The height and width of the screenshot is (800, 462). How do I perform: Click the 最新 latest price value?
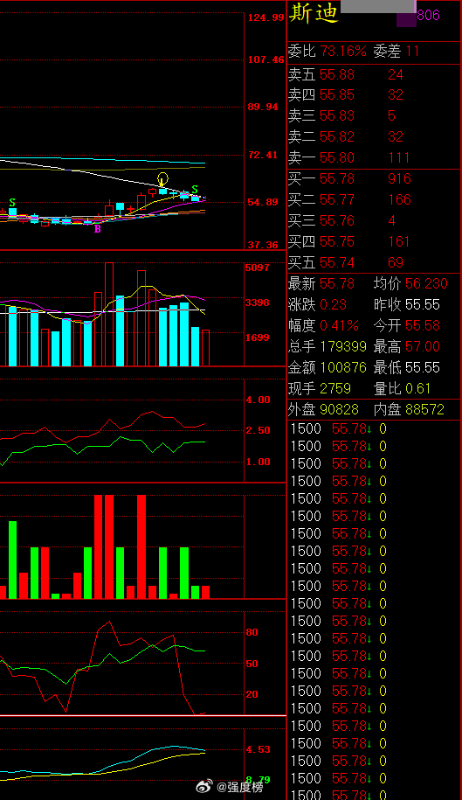pyautogui.click(x=337, y=283)
